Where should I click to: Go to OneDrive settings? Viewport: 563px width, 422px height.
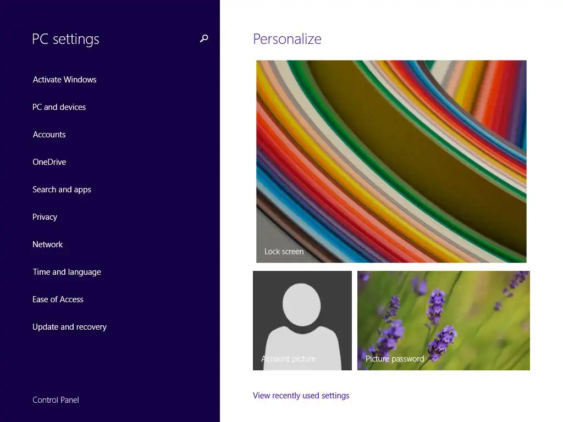tap(49, 162)
